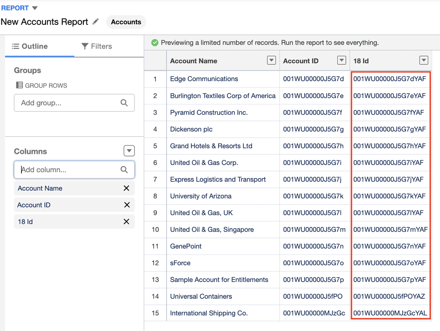Viewport: 440px width, 331px height.
Task: Click the REPORT caret icon in the header
Action: click(x=34, y=7)
